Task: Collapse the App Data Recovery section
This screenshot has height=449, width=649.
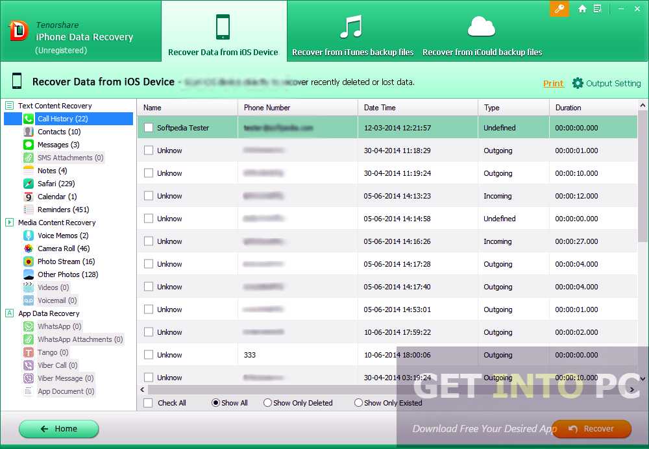Action: pos(10,313)
